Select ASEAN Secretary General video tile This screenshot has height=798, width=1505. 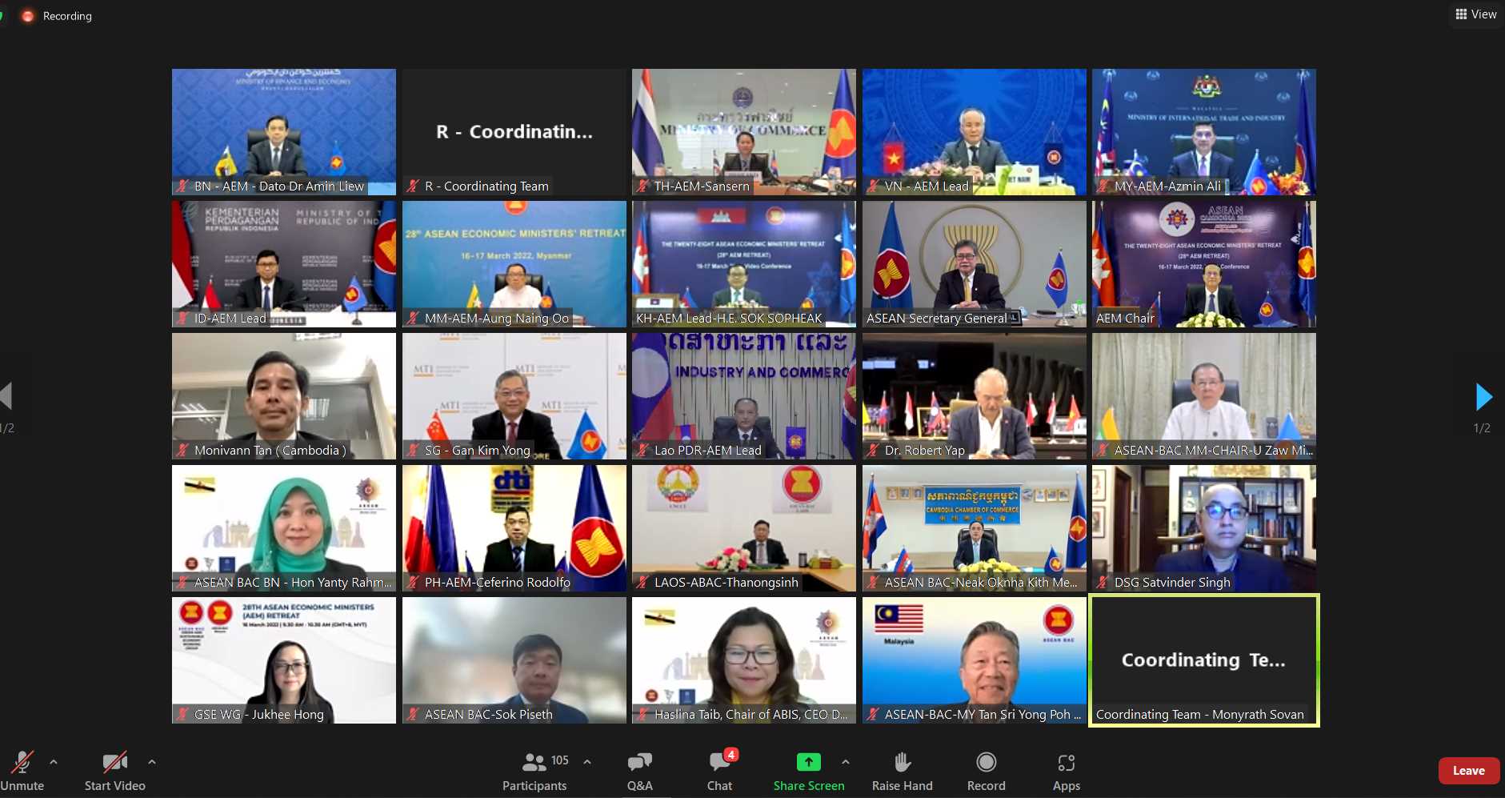click(975, 264)
